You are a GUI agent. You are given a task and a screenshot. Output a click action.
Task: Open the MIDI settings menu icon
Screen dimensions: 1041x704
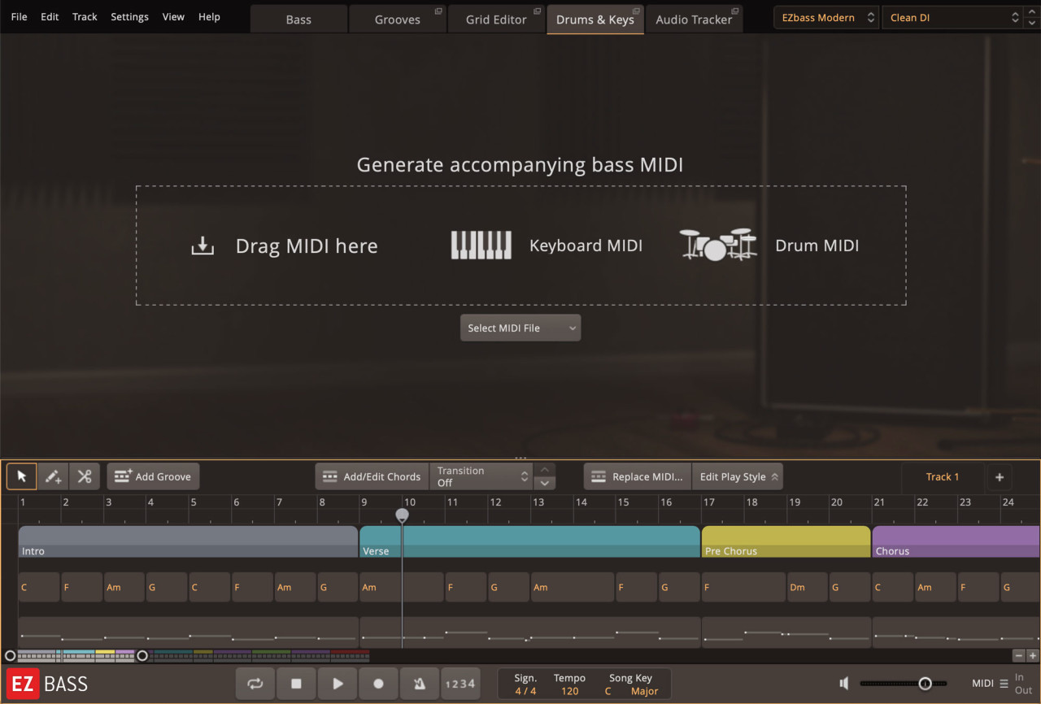[1004, 684]
